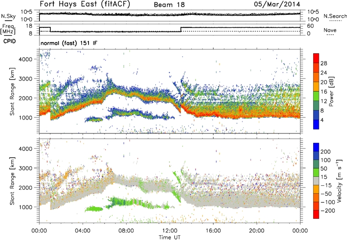The image size is (347, 240).
Task: Click Slant Range [km] label of power panel
Action: tap(12, 91)
